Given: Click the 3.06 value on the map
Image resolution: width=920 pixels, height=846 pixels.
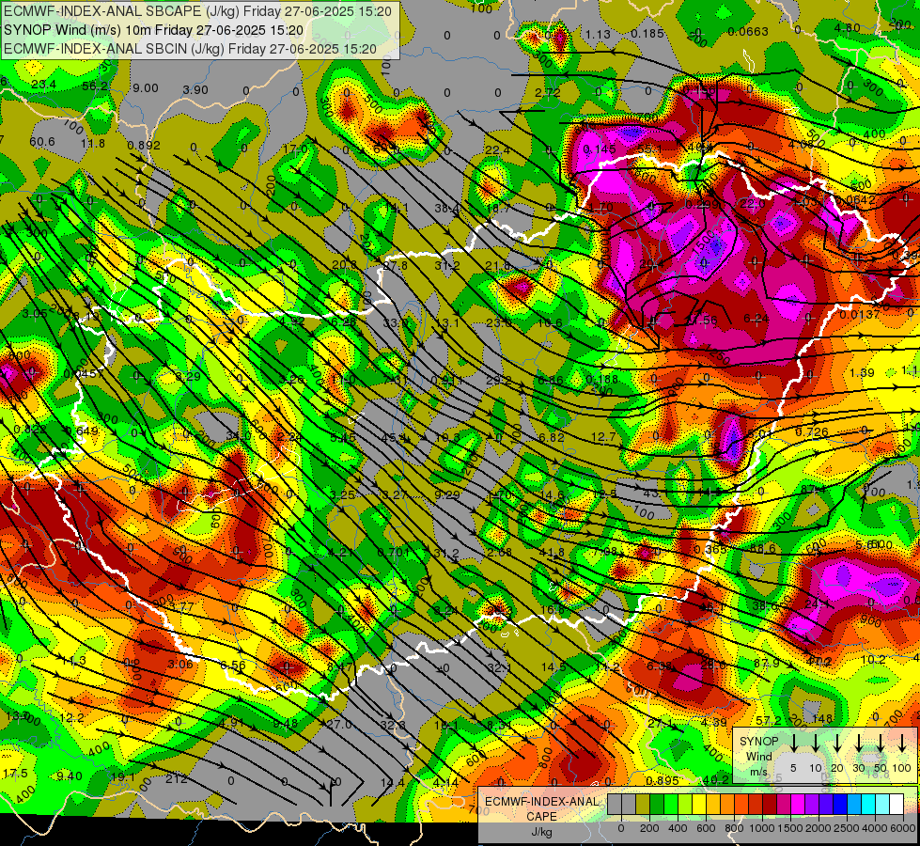Looking at the screenshot, I should 179,664.
